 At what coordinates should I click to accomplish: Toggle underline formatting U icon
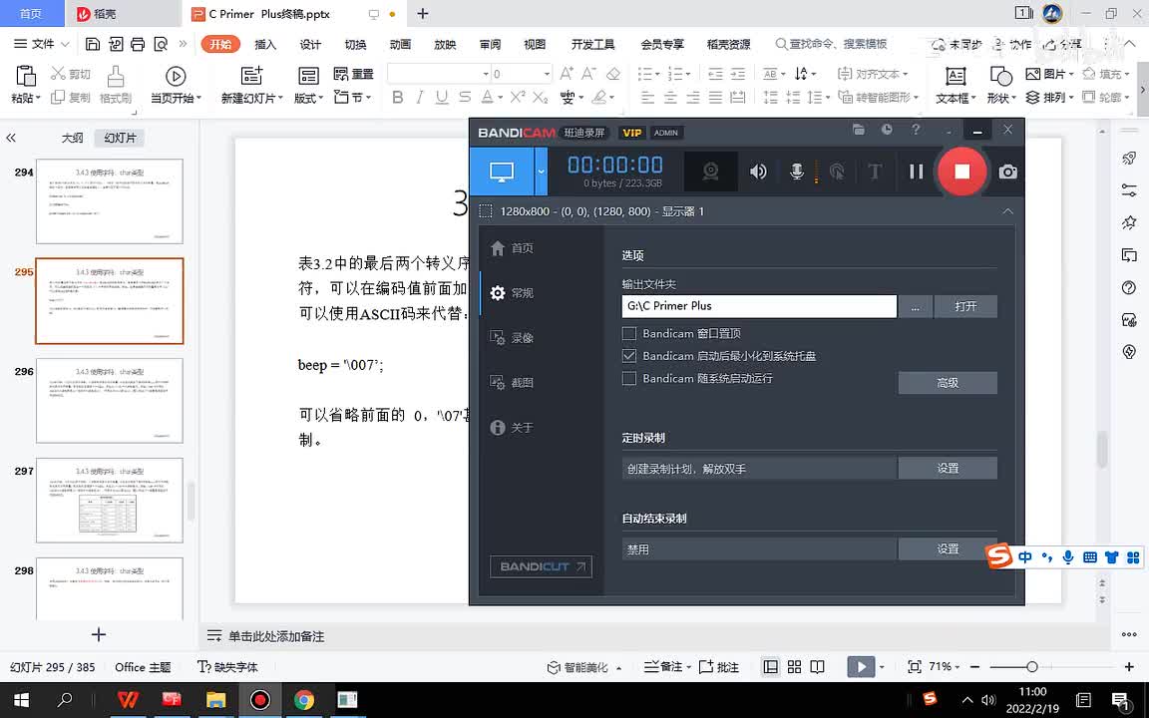pos(442,97)
